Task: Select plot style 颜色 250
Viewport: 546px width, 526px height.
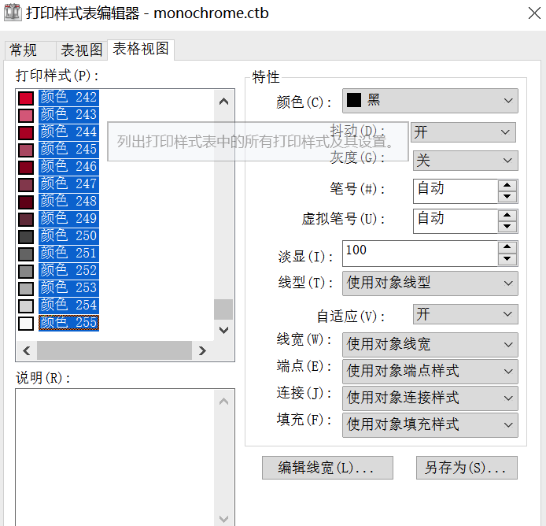Action: click(68, 236)
